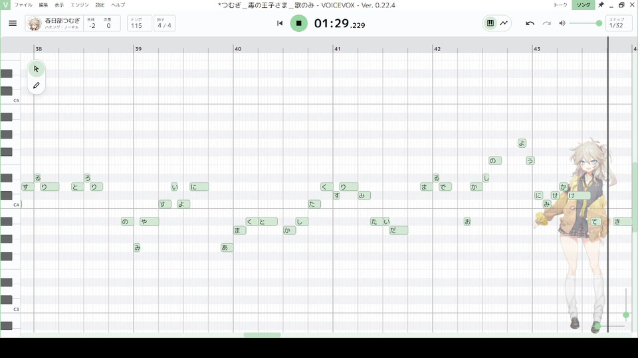Select the arrow selection tool
Viewport: 638px width, 358px height.
point(36,69)
